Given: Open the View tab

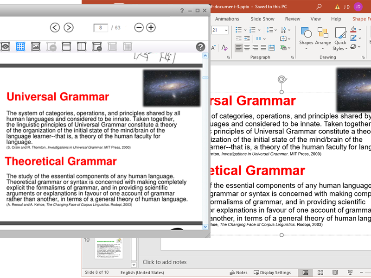Looking at the screenshot, I should (x=316, y=19).
